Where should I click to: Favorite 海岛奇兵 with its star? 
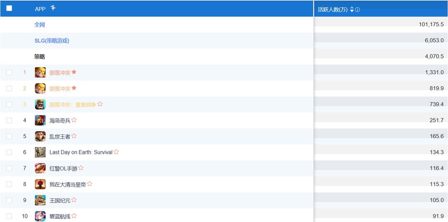tap(74, 120)
